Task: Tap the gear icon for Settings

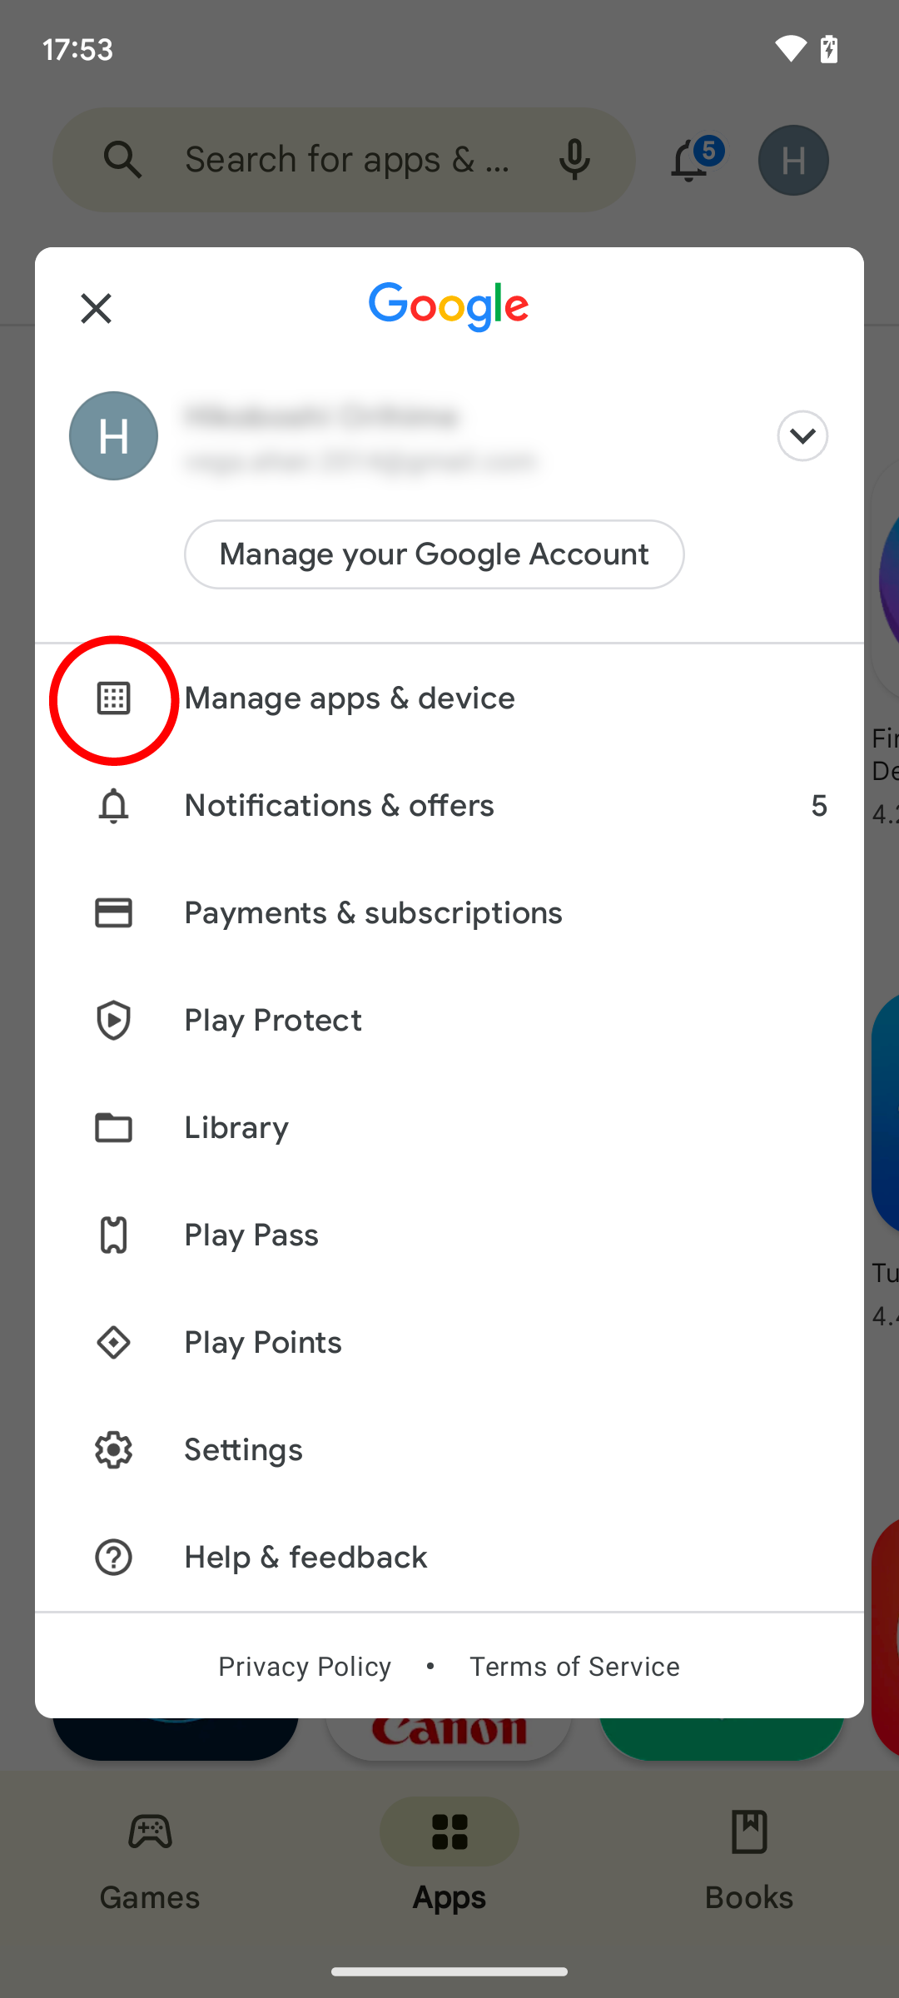Action: pos(113,1450)
